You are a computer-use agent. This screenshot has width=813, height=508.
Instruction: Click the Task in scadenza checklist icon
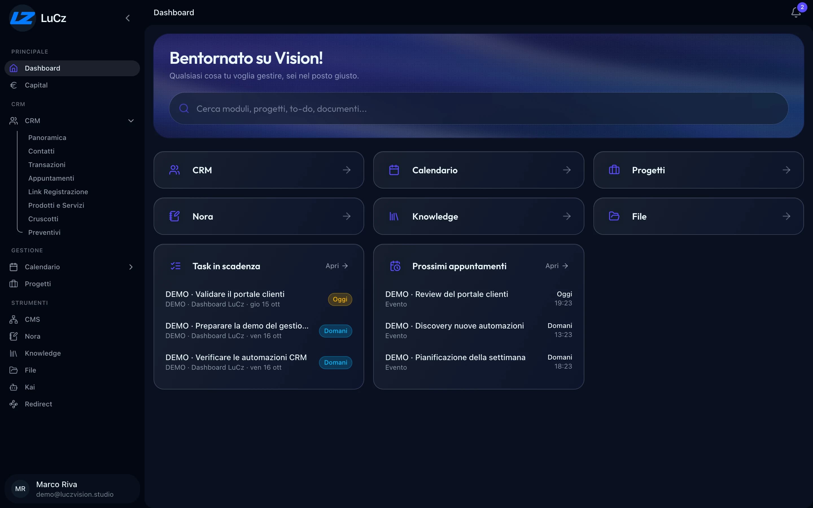point(175,266)
